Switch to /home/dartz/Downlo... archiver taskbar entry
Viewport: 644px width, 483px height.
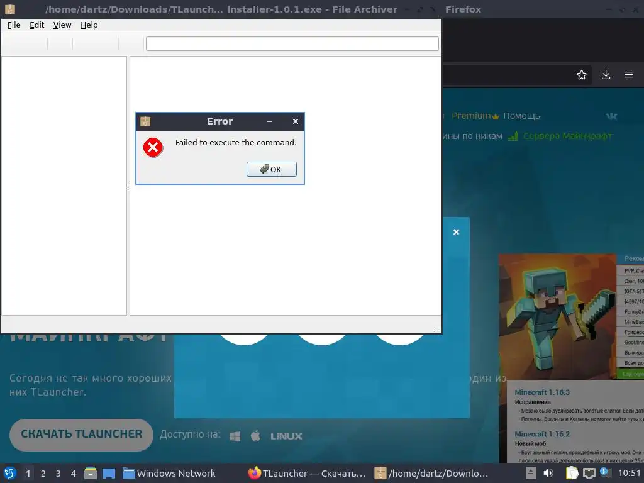coord(431,474)
